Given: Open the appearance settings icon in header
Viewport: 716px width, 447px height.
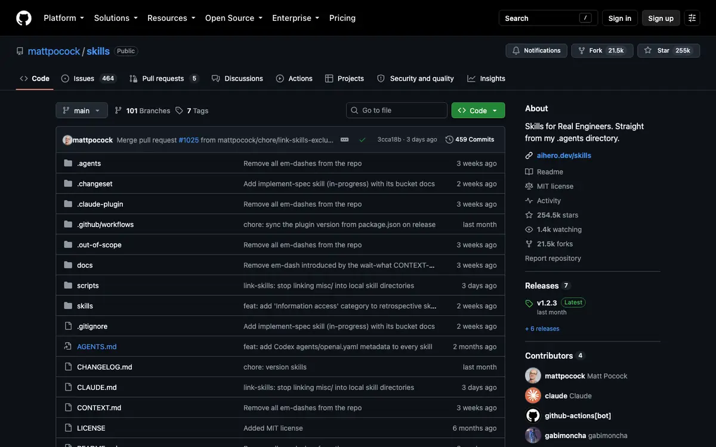Looking at the screenshot, I should tap(692, 18).
